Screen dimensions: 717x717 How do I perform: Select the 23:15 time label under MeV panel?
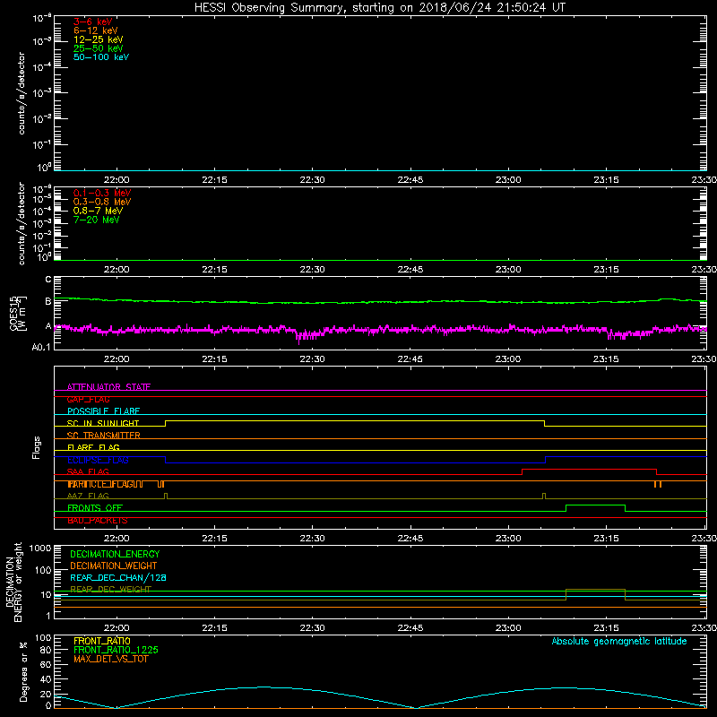point(606,270)
